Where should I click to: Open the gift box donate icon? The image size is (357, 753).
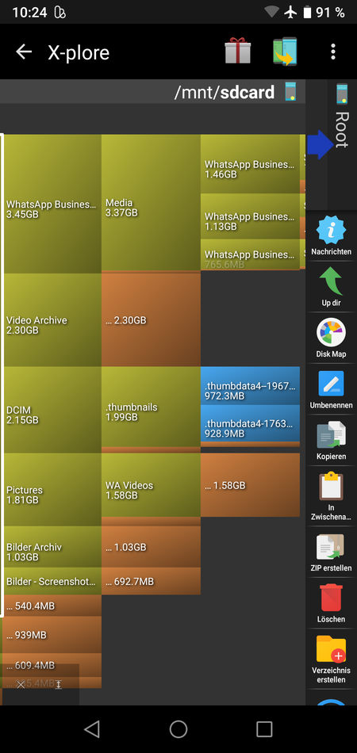pos(238,52)
